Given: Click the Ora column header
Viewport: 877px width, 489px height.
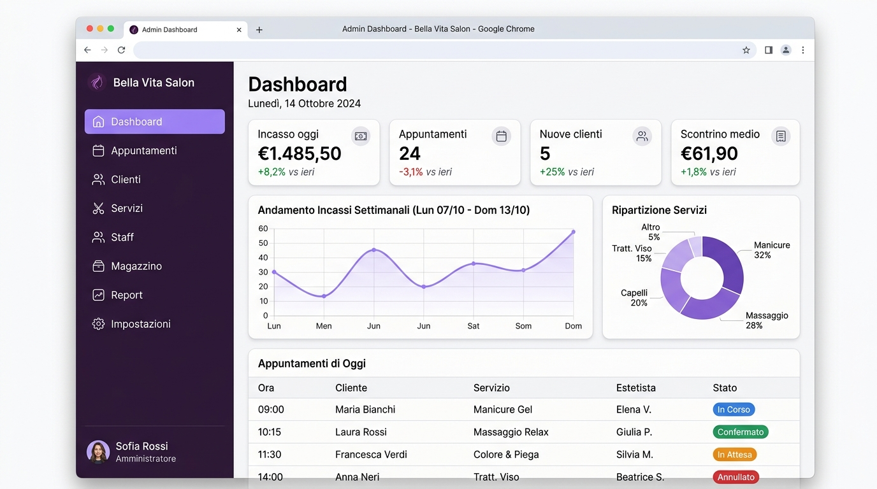Looking at the screenshot, I should pyautogui.click(x=266, y=388).
